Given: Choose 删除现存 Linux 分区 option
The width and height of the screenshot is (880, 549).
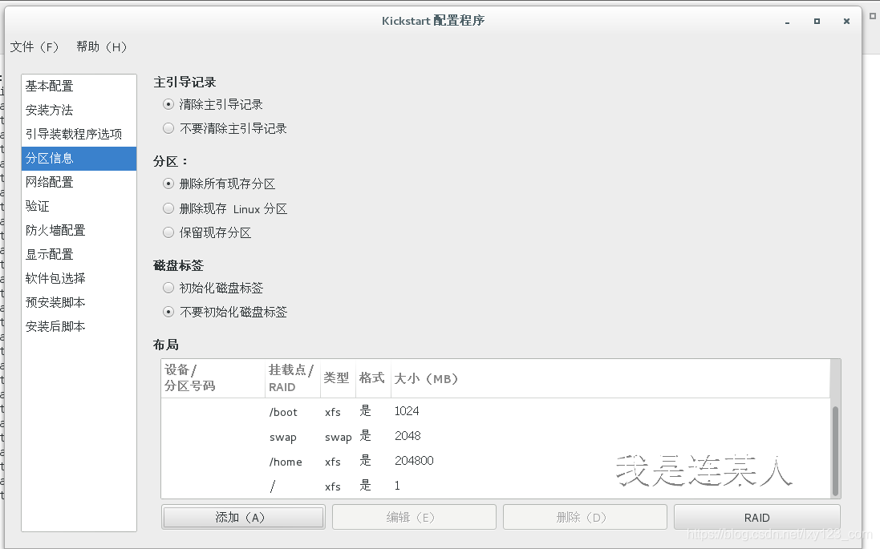Looking at the screenshot, I should point(168,208).
